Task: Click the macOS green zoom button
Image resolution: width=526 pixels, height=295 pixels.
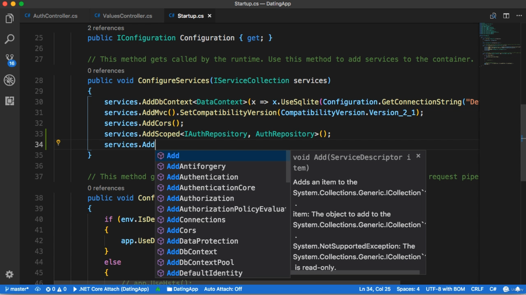Action: (x=21, y=4)
